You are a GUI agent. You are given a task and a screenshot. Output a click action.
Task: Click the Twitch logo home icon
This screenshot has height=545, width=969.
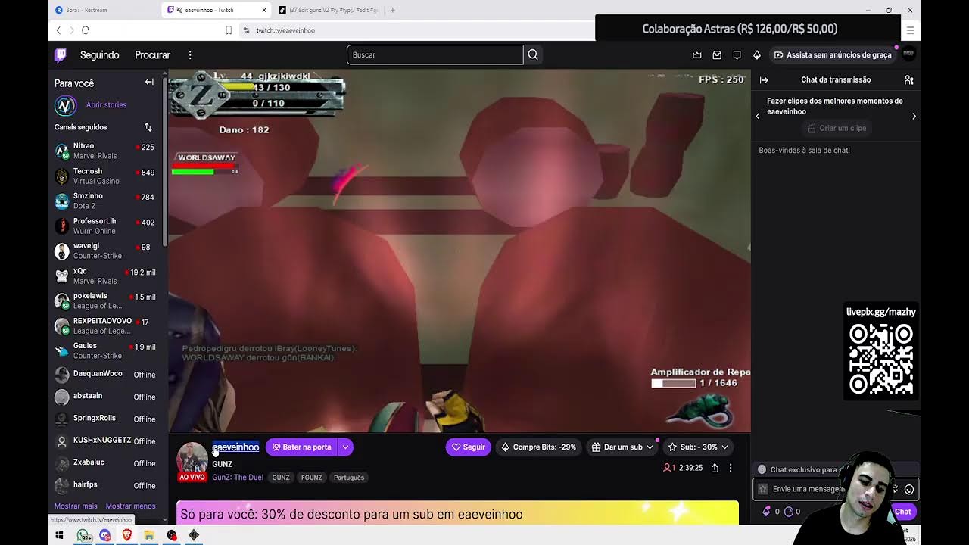61,54
